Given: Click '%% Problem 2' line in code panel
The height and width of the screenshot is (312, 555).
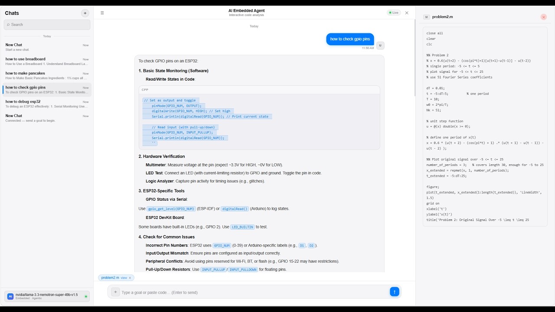Looking at the screenshot, I should pos(437,55).
